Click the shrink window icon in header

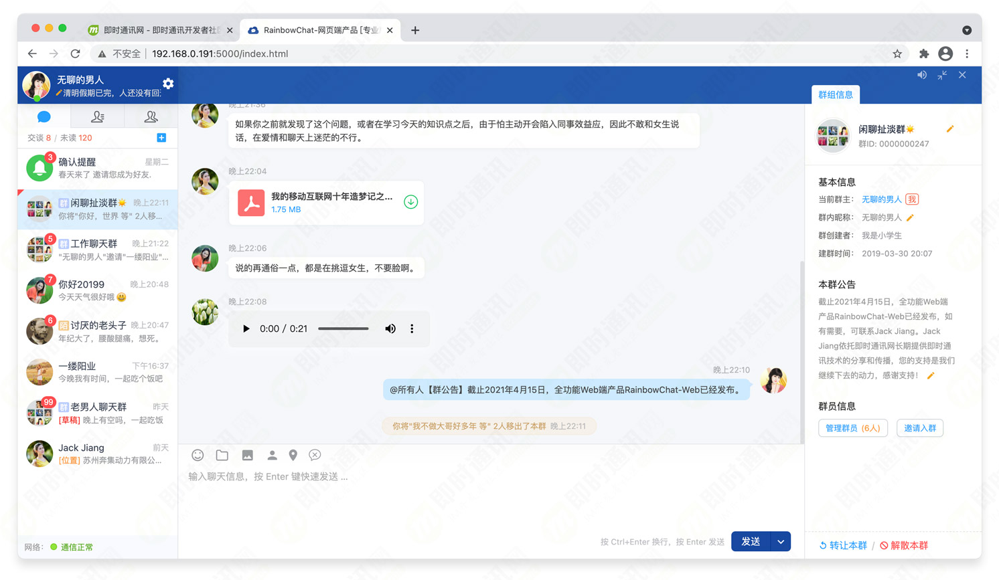click(x=942, y=75)
